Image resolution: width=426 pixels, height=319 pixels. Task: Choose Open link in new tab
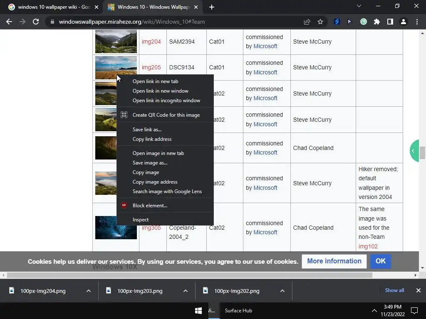[x=165, y=81]
